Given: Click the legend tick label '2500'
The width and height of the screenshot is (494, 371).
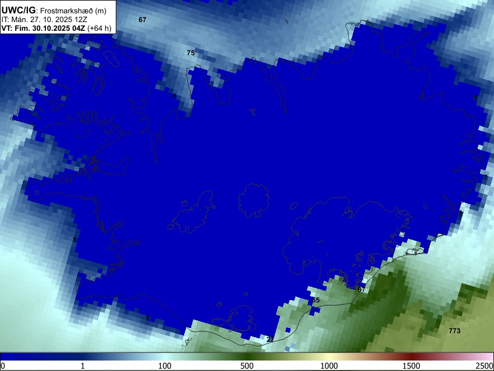Looking at the screenshot, I should pos(485,366).
